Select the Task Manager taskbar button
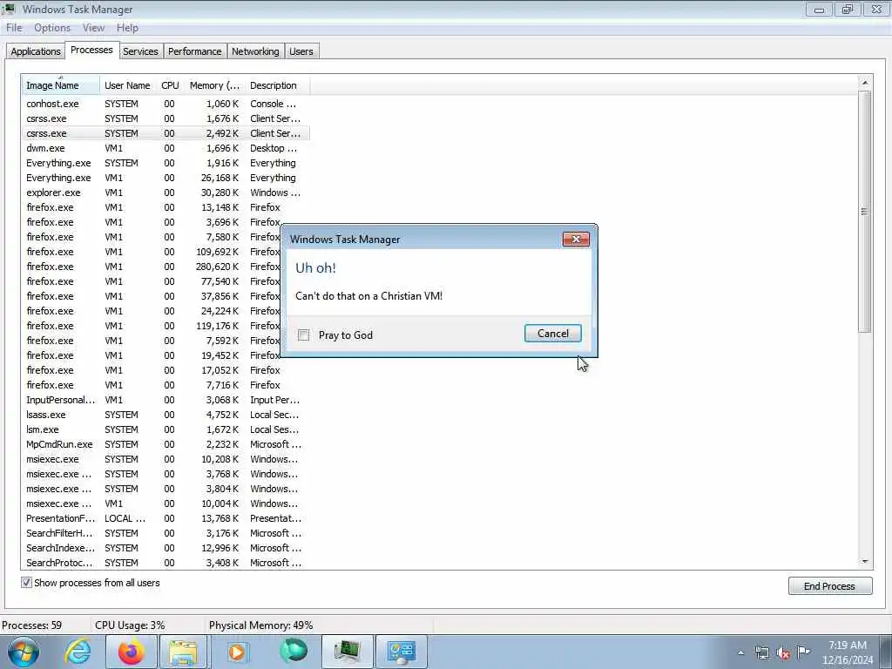 coord(348,652)
